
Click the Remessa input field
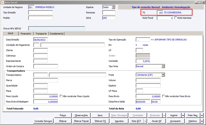click(x=109, y=12)
